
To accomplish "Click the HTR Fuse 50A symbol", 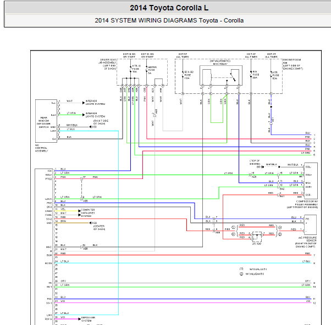I will [x=271, y=75].
